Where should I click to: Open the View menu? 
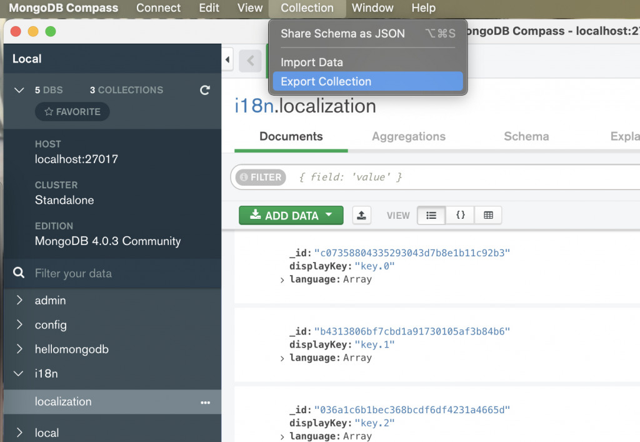[250, 8]
